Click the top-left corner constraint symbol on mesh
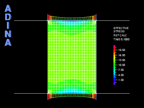 tap(50, 22)
